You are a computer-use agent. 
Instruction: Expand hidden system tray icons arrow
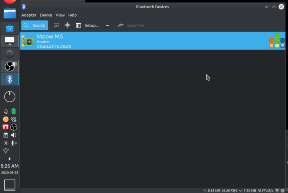[x=10, y=159]
